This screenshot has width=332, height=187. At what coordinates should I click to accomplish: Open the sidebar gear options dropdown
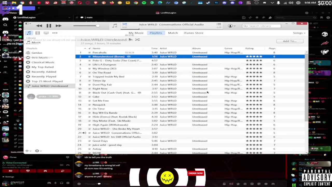38,151
